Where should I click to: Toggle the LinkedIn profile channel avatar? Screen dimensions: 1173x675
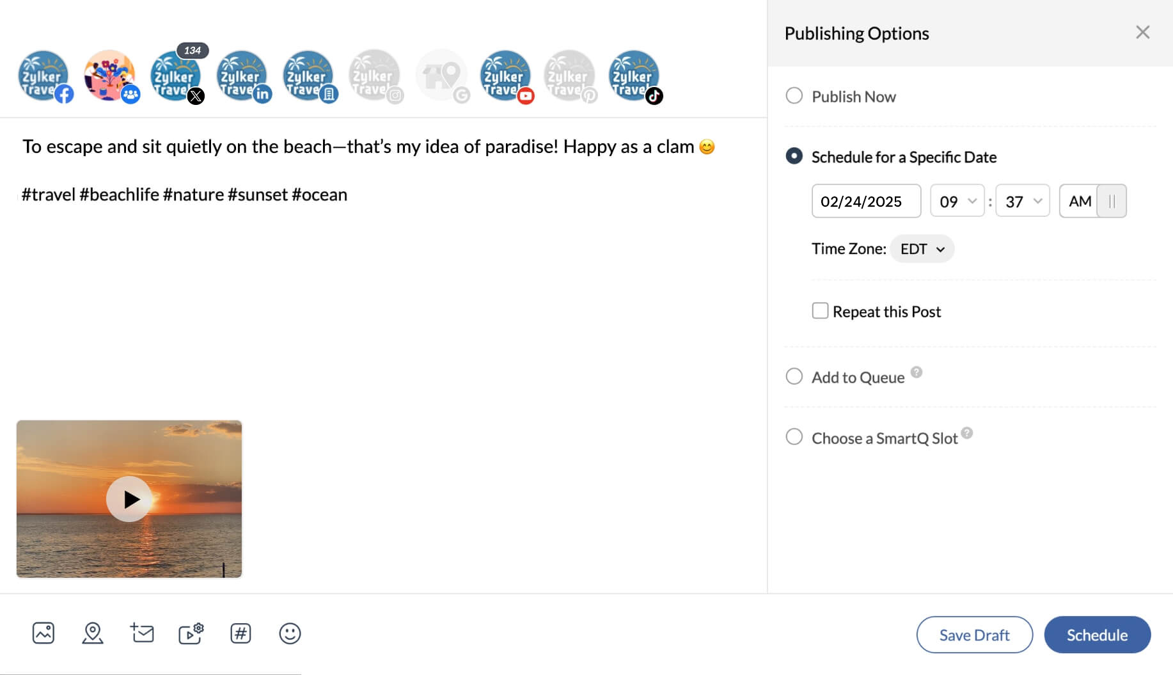(x=242, y=76)
